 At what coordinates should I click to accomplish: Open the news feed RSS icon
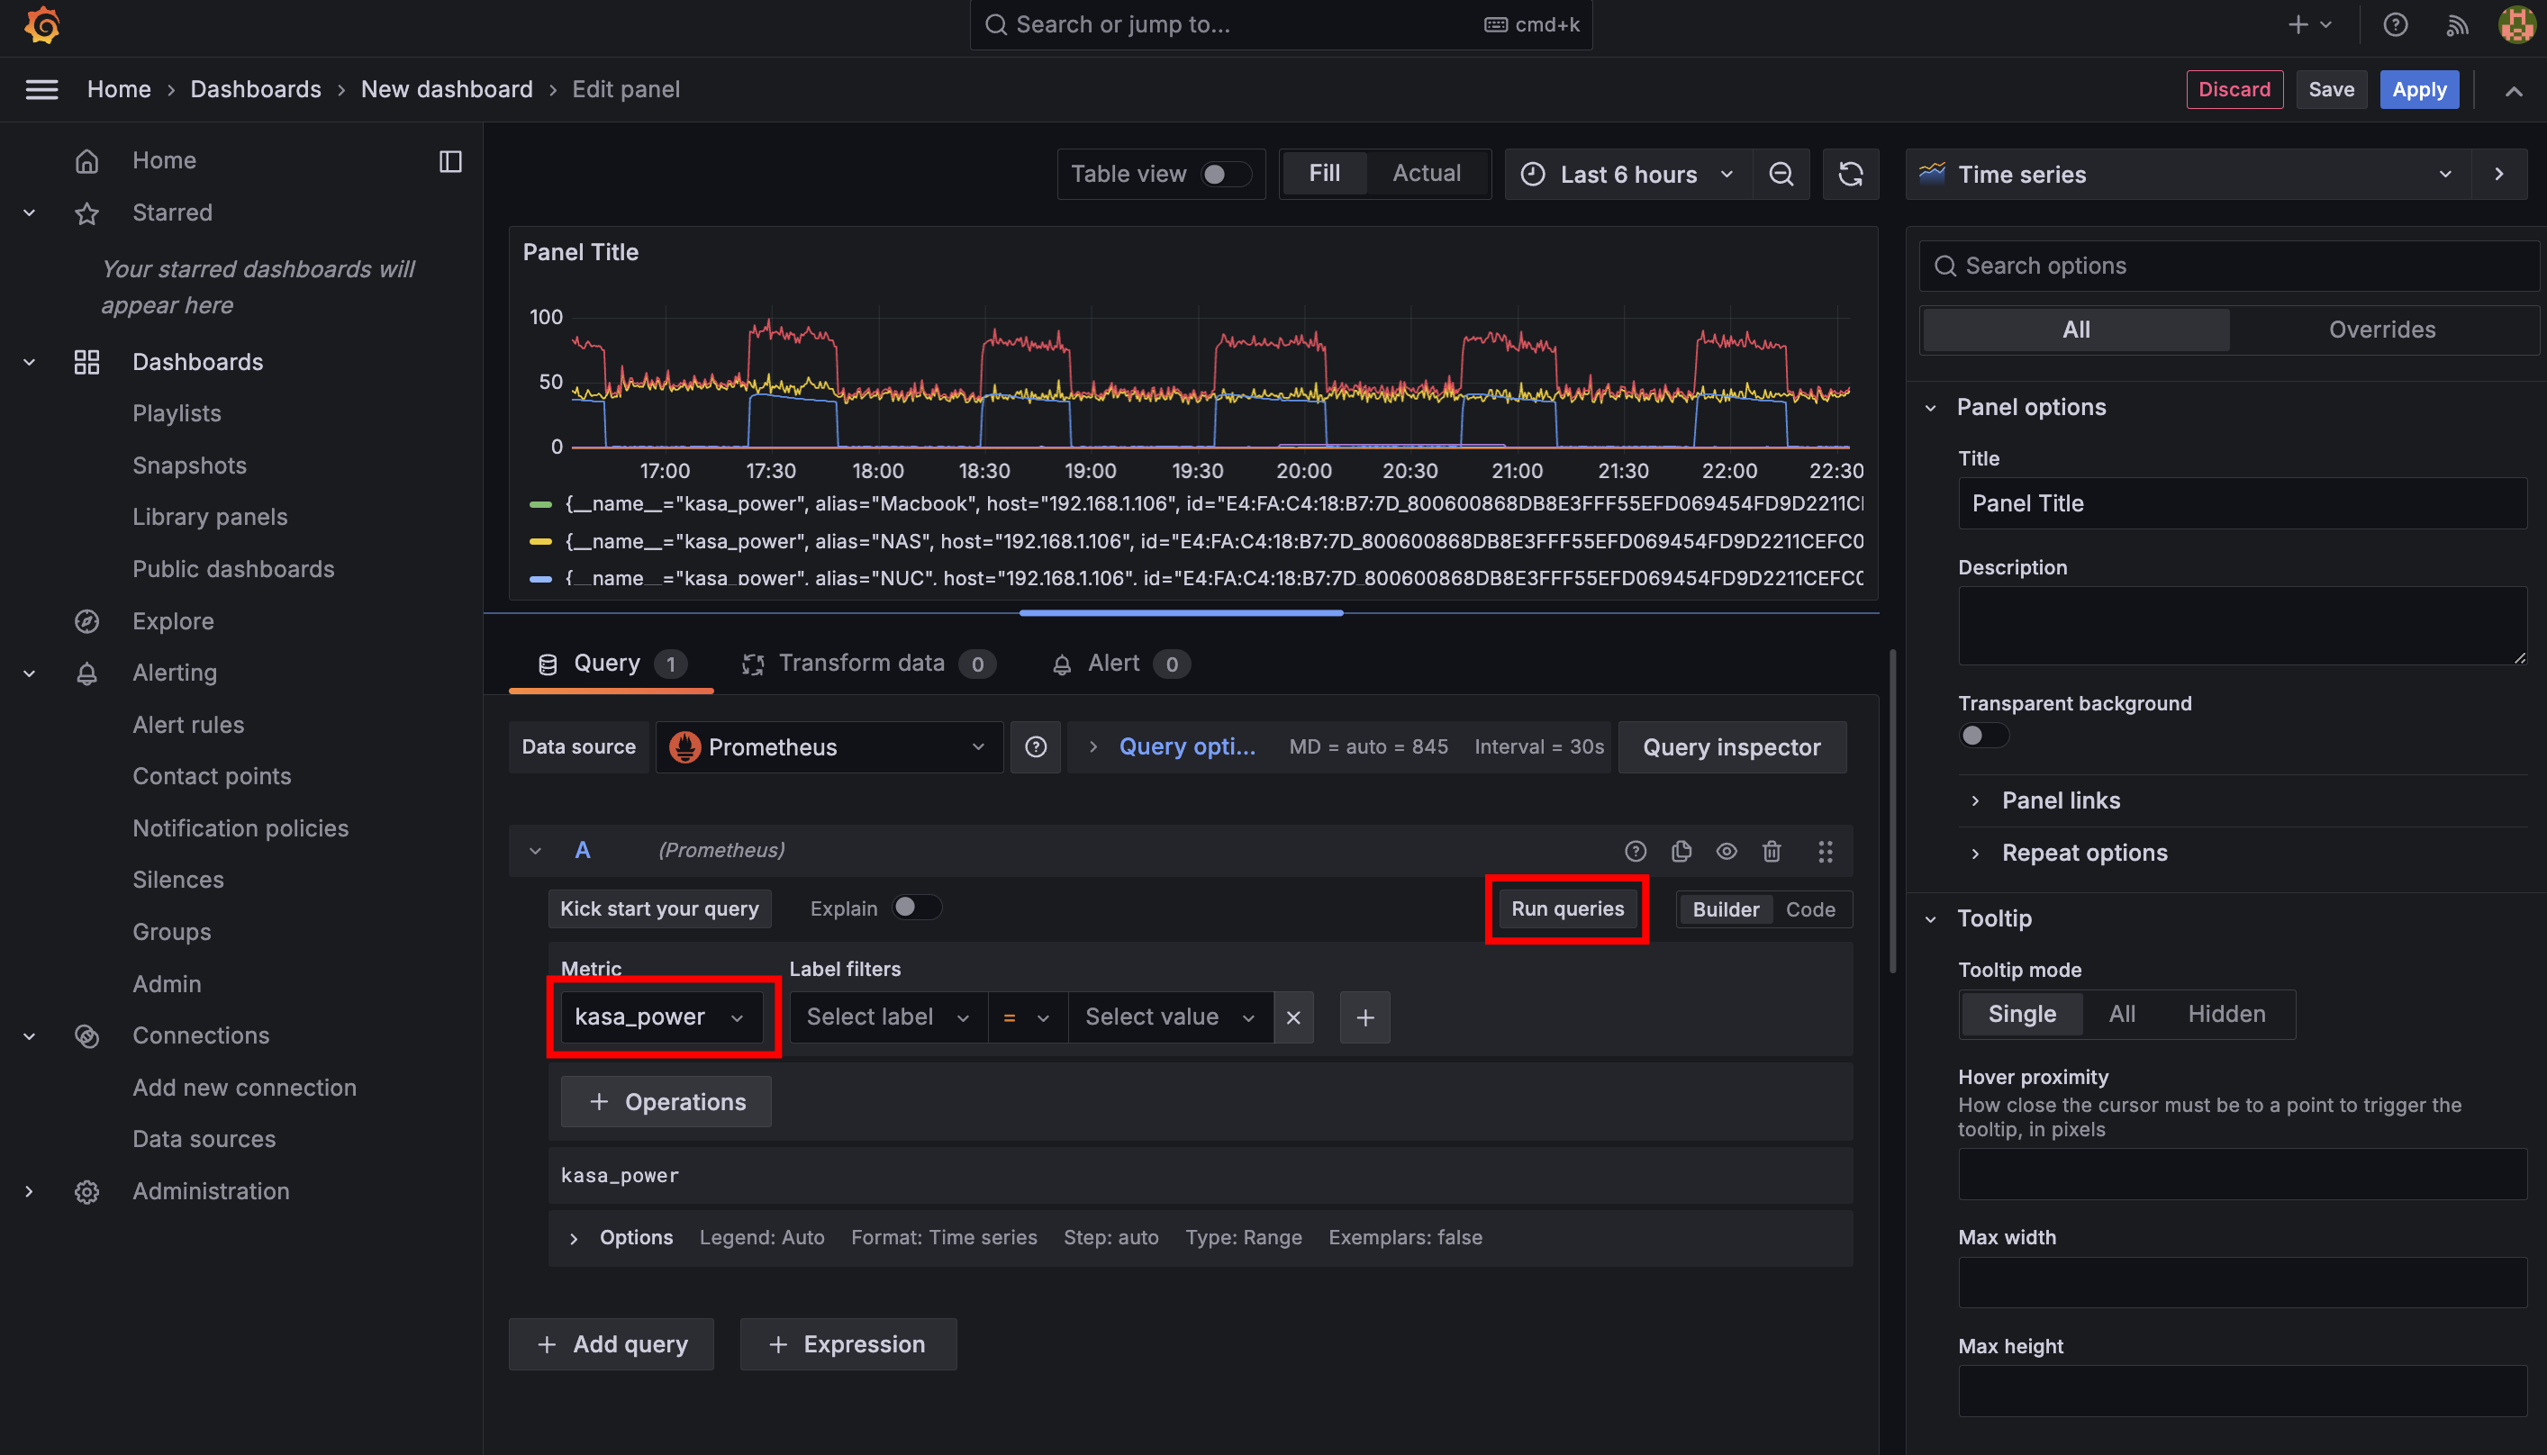(x=2456, y=25)
